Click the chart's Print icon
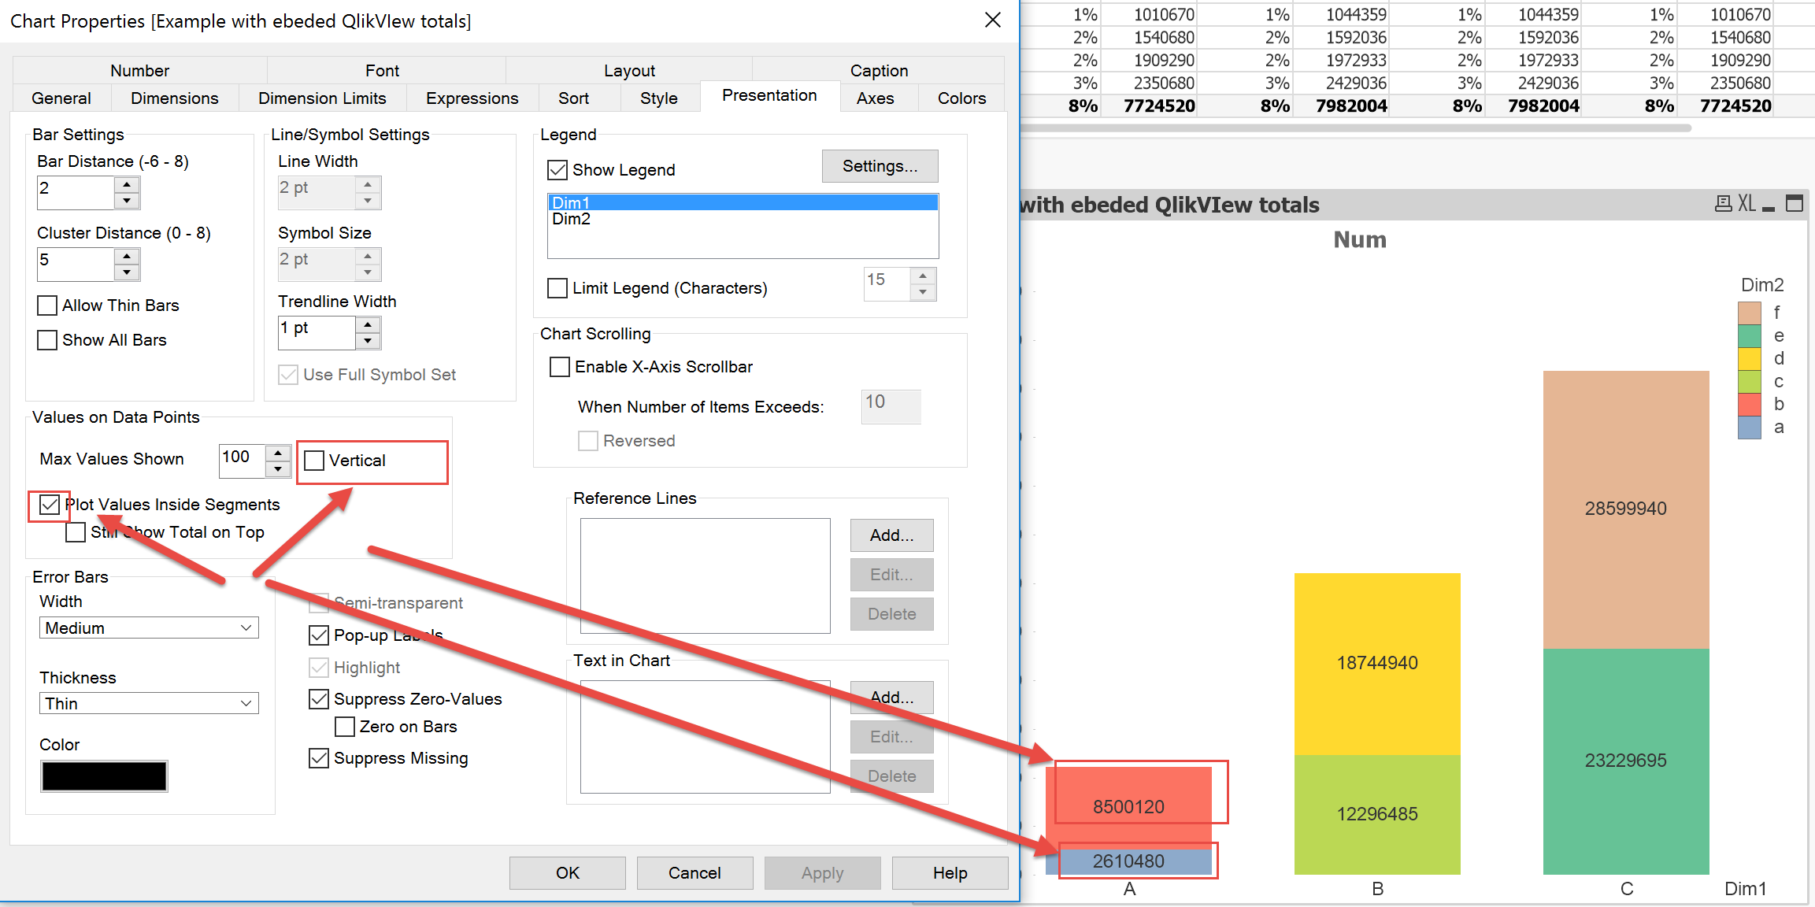The image size is (1815, 907). [1723, 204]
